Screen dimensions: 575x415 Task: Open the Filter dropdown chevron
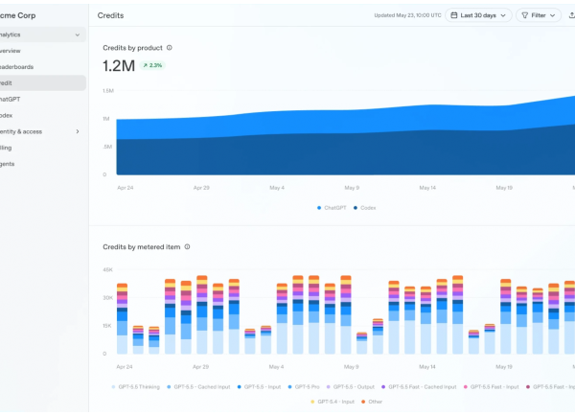tap(552, 15)
